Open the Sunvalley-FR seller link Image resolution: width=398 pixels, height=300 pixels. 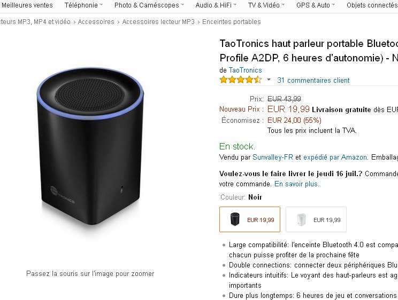tap(273, 157)
